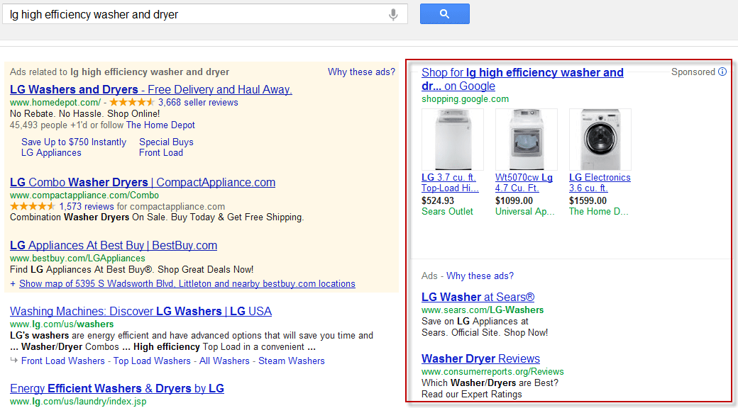Click the Universal Ap... seller name
This screenshot has height=408, width=738.
coord(525,212)
